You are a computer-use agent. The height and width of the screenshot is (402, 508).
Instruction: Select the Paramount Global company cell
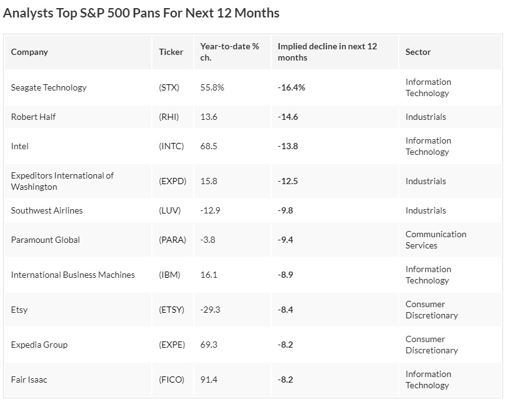46,240
